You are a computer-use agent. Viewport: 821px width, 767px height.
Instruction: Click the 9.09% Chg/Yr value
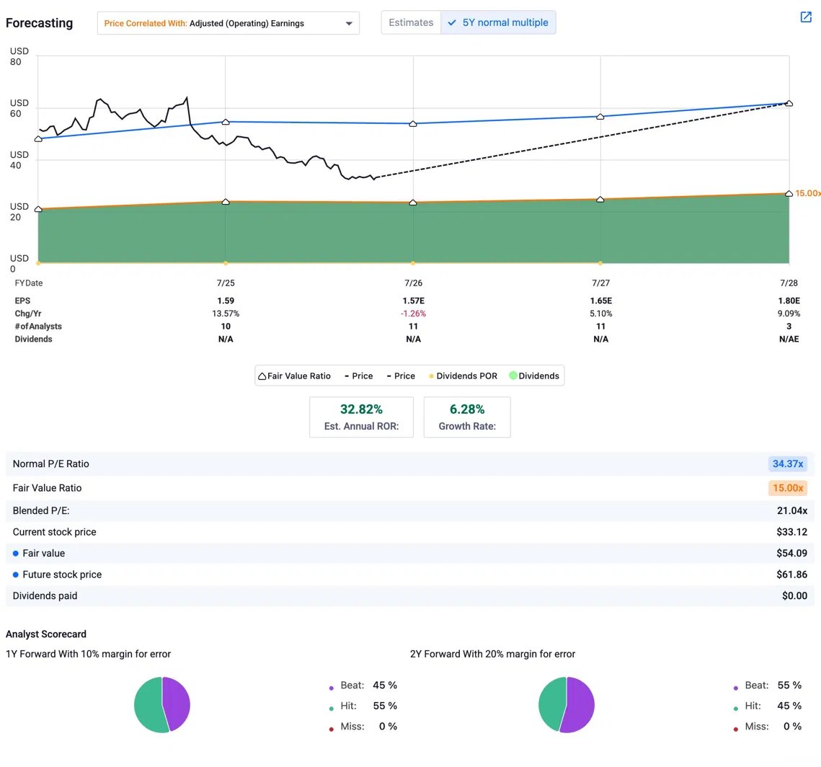coord(789,314)
